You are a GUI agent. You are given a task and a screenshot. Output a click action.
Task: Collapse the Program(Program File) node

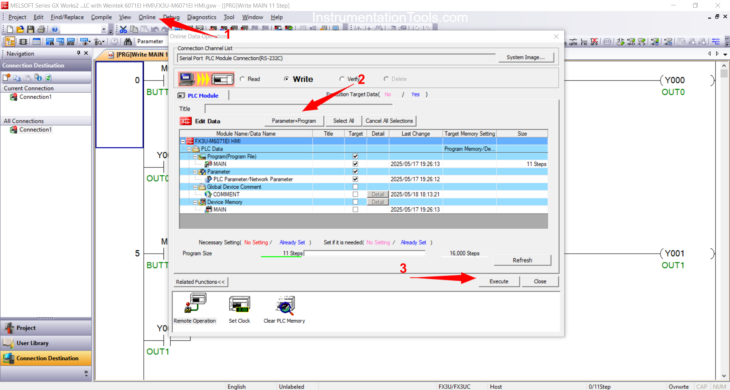coord(195,156)
